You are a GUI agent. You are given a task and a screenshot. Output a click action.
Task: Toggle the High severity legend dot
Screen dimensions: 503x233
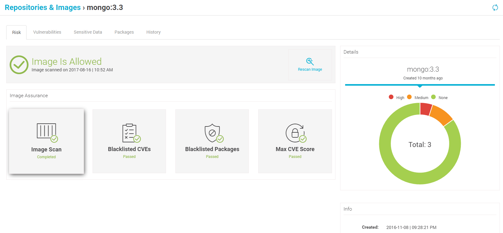coord(391,97)
